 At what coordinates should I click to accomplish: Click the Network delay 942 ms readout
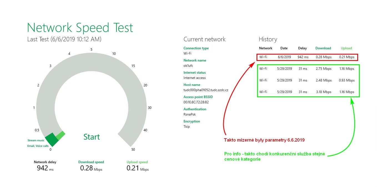pyautogui.click(x=45, y=168)
